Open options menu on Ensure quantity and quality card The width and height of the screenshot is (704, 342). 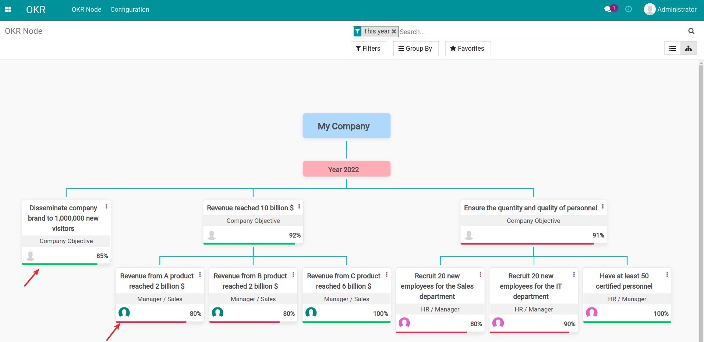[603, 207]
